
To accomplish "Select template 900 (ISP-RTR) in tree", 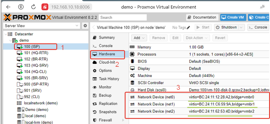I will [x=46, y=84].
